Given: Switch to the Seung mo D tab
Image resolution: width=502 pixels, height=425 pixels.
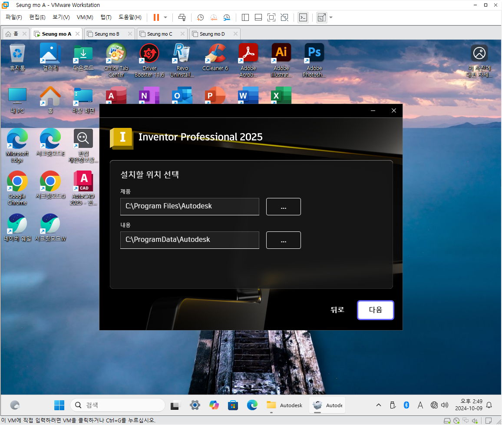Looking at the screenshot, I should (212, 34).
